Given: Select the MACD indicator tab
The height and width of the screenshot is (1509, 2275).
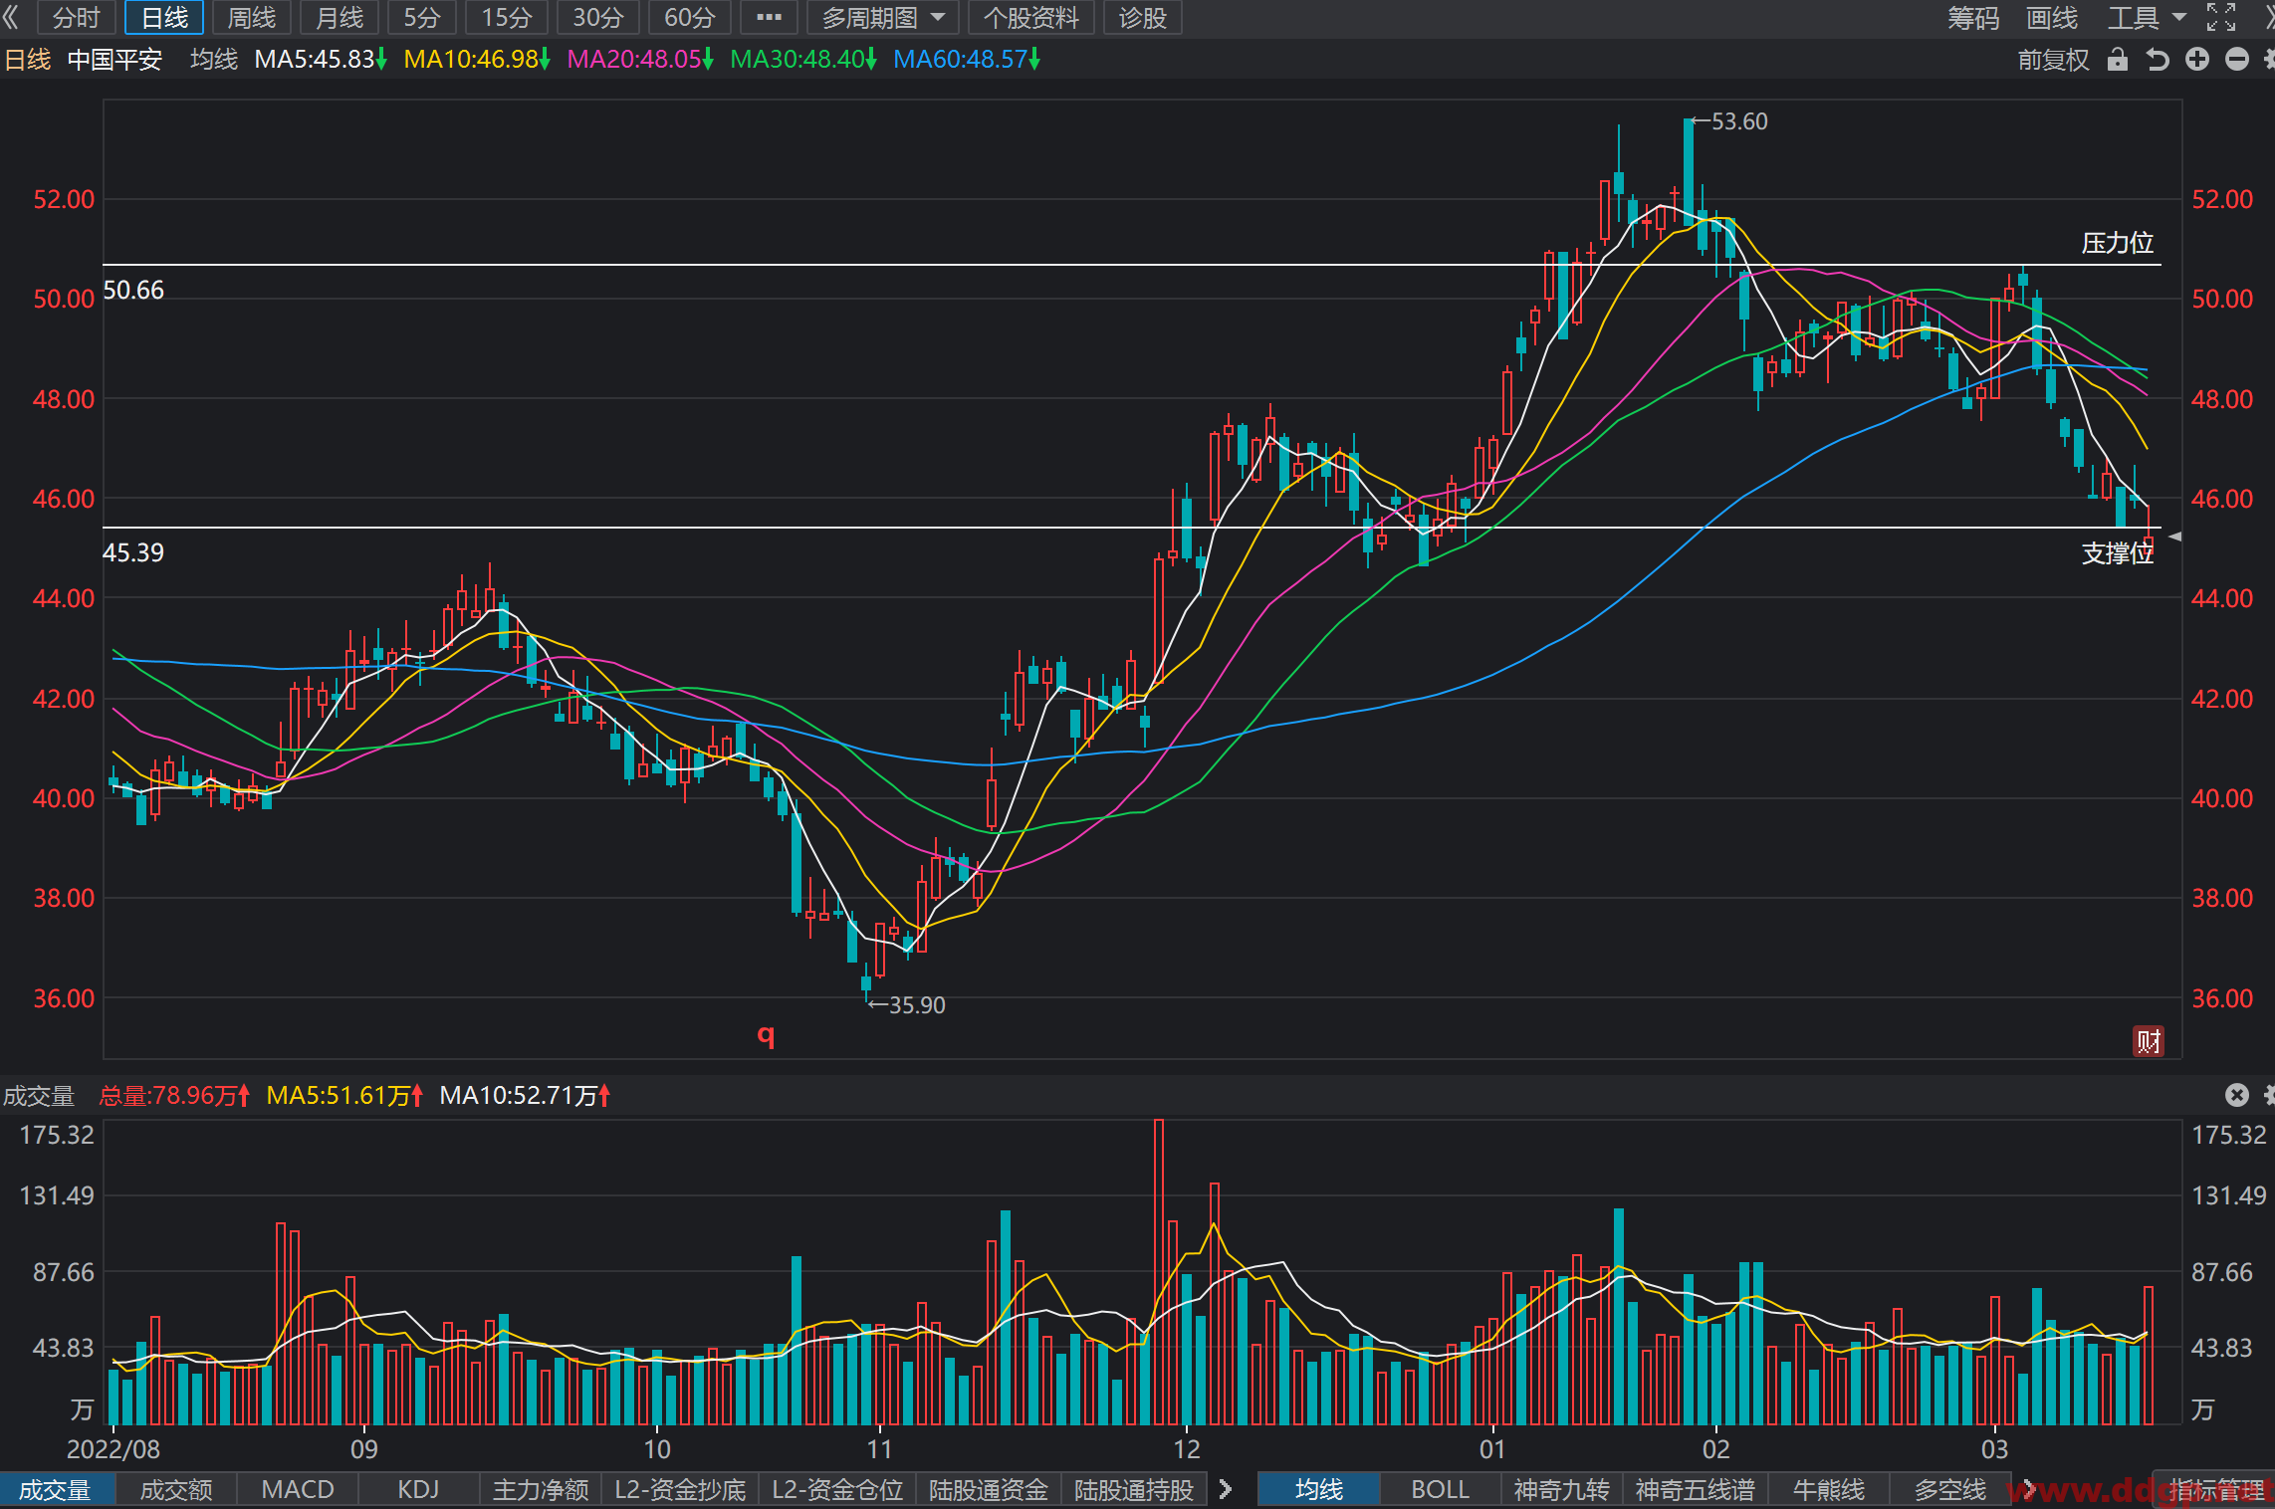Looking at the screenshot, I should 297,1489.
